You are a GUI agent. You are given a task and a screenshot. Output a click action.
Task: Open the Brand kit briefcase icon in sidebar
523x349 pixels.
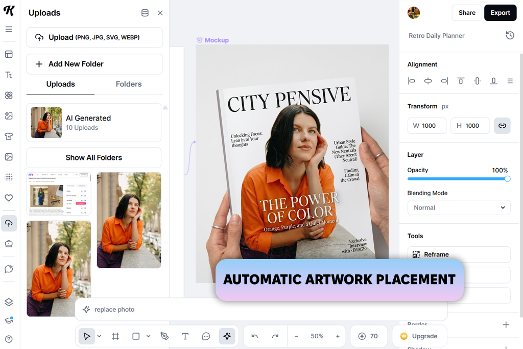(x=9, y=244)
